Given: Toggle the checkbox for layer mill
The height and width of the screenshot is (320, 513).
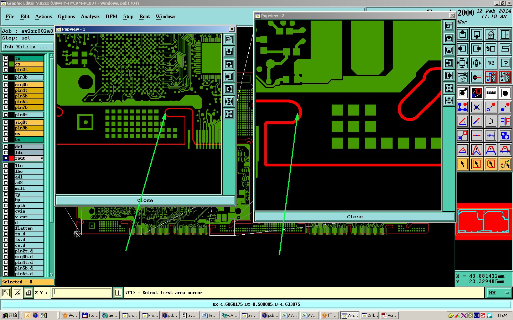Looking at the screenshot, I should [x=6, y=188].
